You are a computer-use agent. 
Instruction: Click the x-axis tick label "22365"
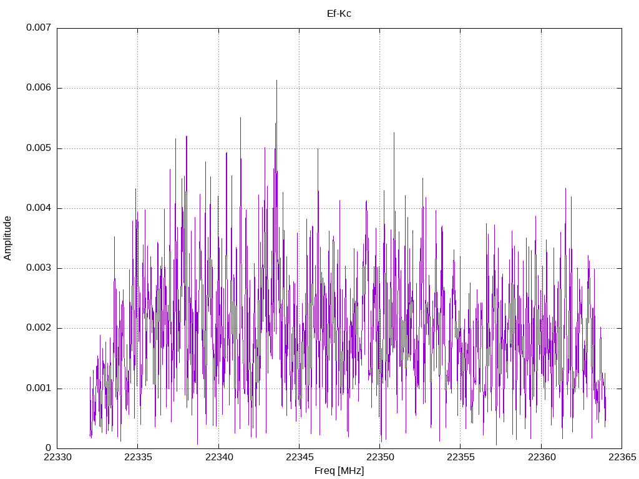click(x=622, y=457)
